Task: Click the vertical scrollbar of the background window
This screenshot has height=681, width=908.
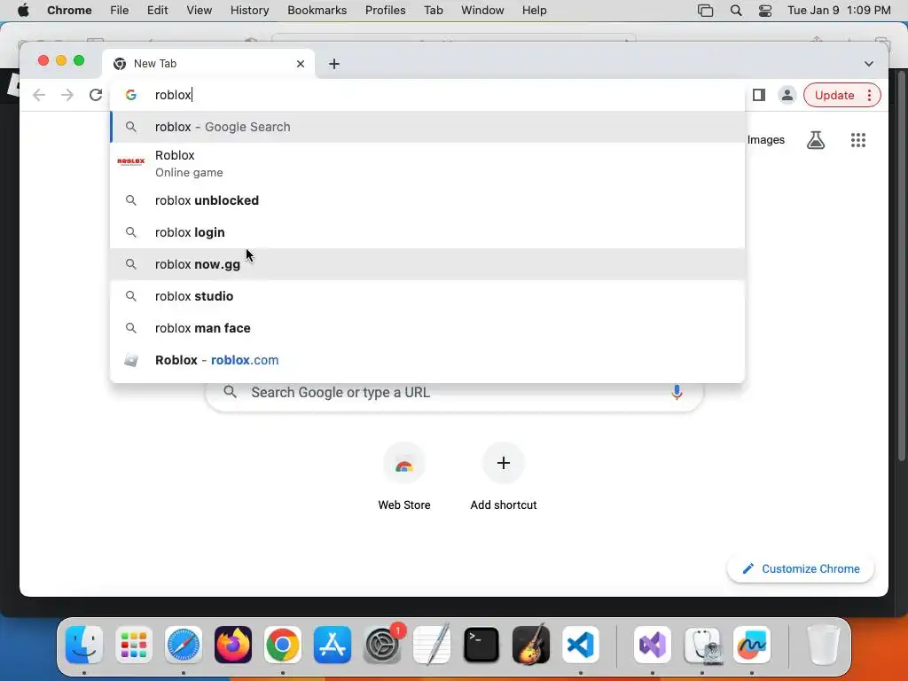Action: (901, 266)
